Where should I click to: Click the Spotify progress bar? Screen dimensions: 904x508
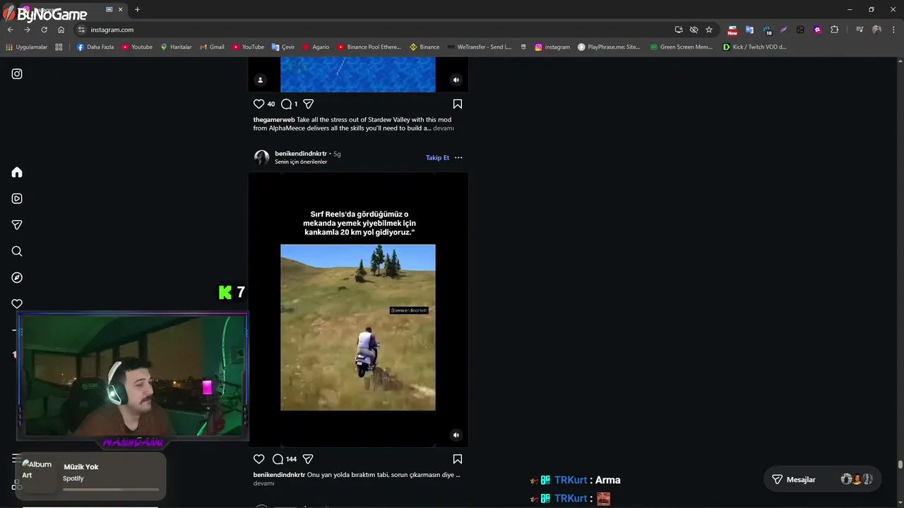pos(111,489)
